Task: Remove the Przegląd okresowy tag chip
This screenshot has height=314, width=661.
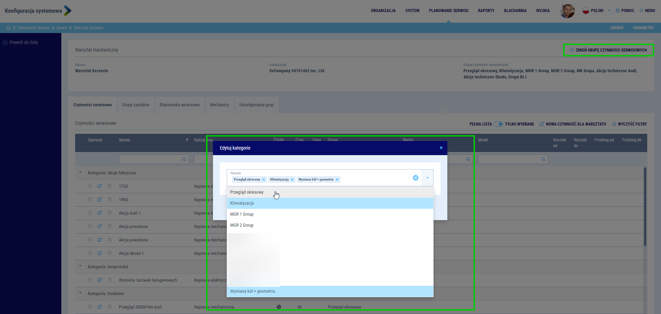Action: click(264, 180)
